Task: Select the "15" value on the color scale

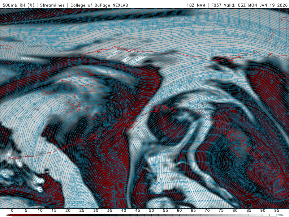Action: click(x=54, y=210)
